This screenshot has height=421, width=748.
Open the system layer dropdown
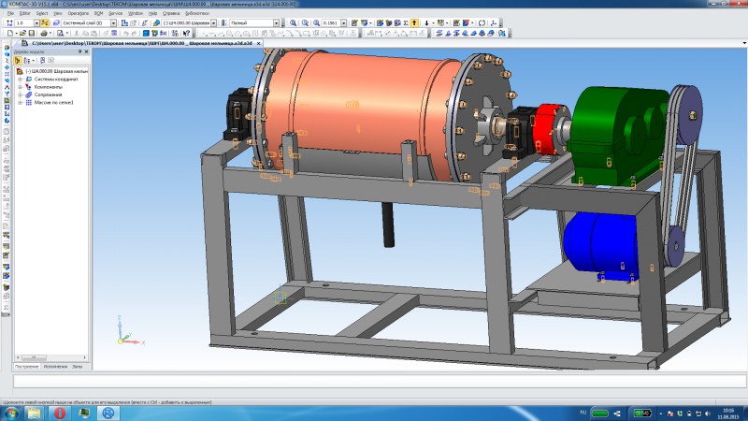click(x=113, y=22)
